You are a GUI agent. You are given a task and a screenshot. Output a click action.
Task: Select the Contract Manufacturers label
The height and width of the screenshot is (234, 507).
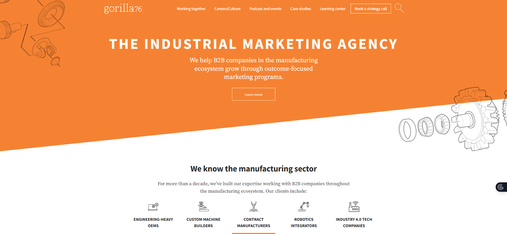253,223
